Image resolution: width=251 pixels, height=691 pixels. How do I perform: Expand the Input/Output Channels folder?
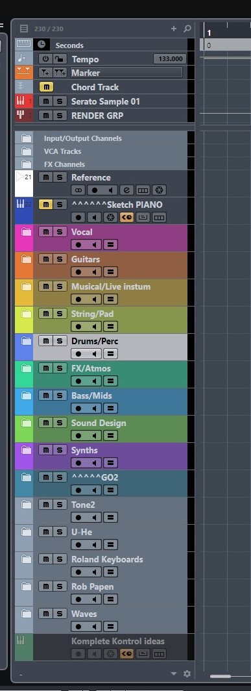[27, 138]
